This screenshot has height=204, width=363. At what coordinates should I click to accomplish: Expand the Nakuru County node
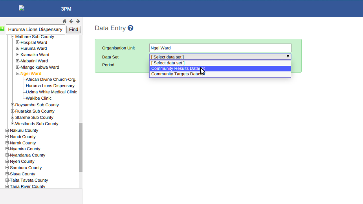coord(7,130)
